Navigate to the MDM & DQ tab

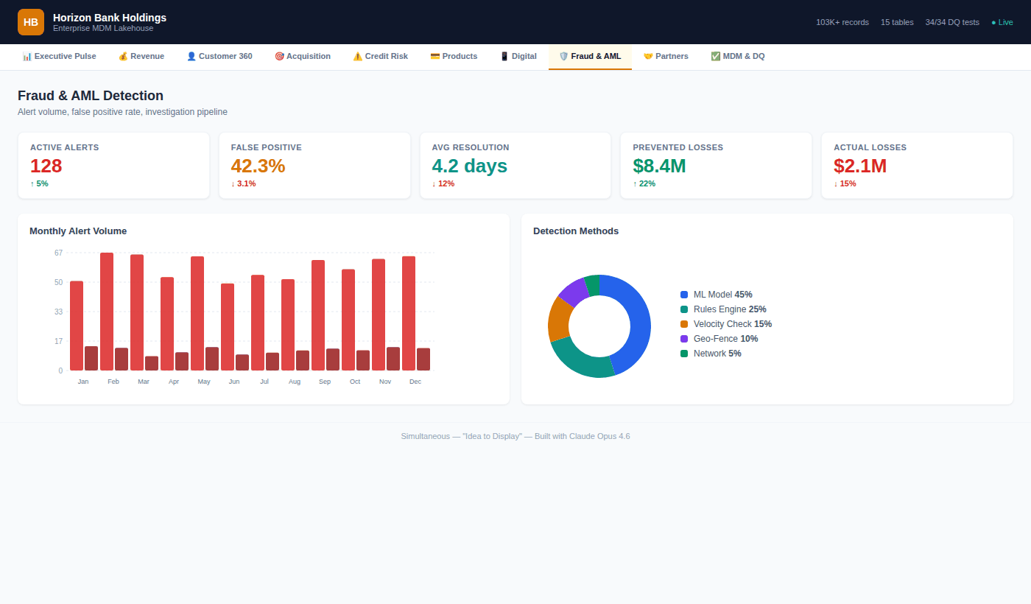click(737, 57)
